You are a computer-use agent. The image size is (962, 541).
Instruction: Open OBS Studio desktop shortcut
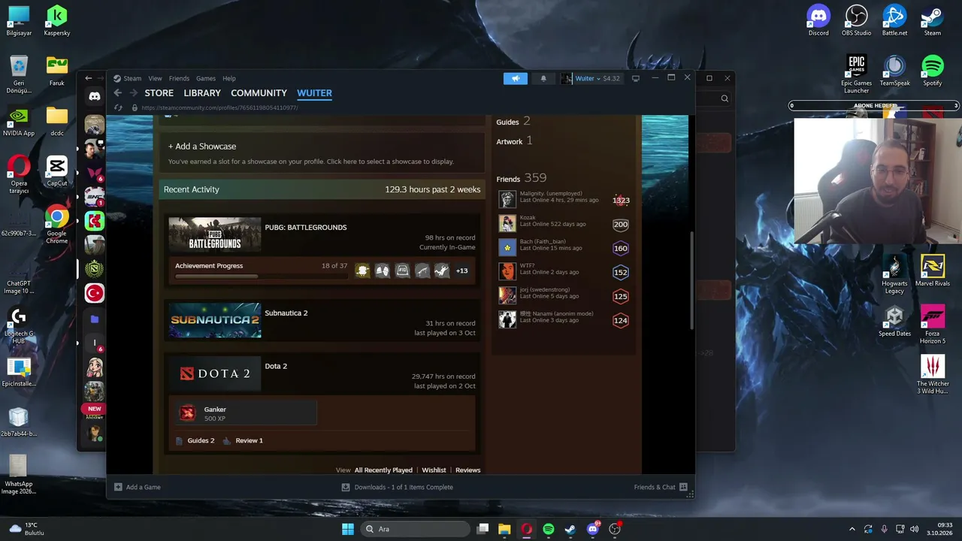tap(857, 20)
